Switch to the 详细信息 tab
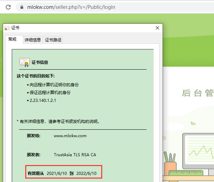The image size is (214, 182). tap(33, 40)
